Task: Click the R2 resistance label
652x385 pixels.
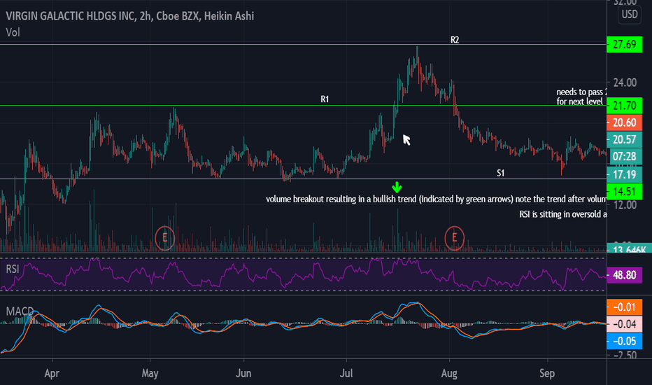Action: tap(455, 40)
